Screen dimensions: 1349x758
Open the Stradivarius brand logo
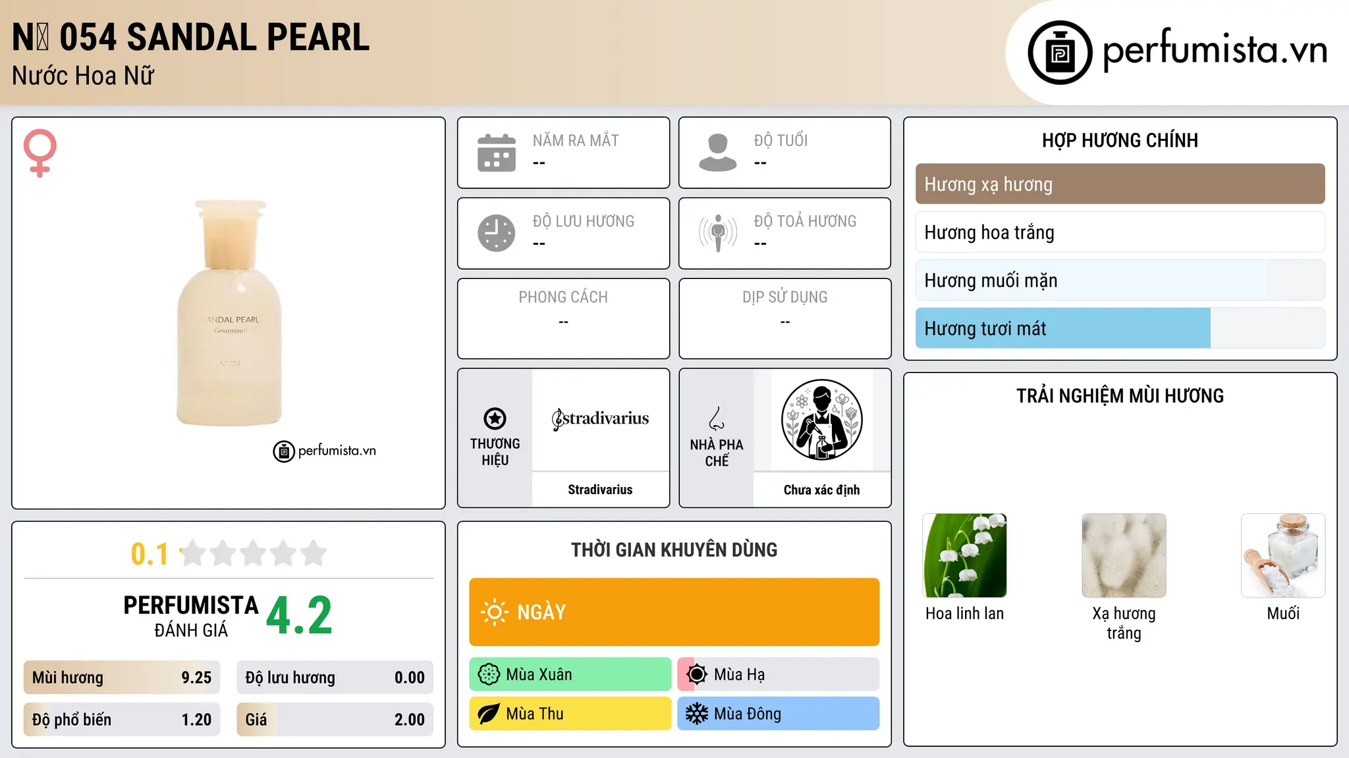600,418
